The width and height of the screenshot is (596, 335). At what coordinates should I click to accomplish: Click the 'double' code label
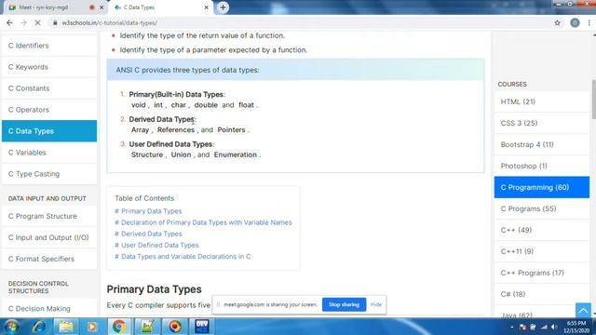click(x=206, y=105)
